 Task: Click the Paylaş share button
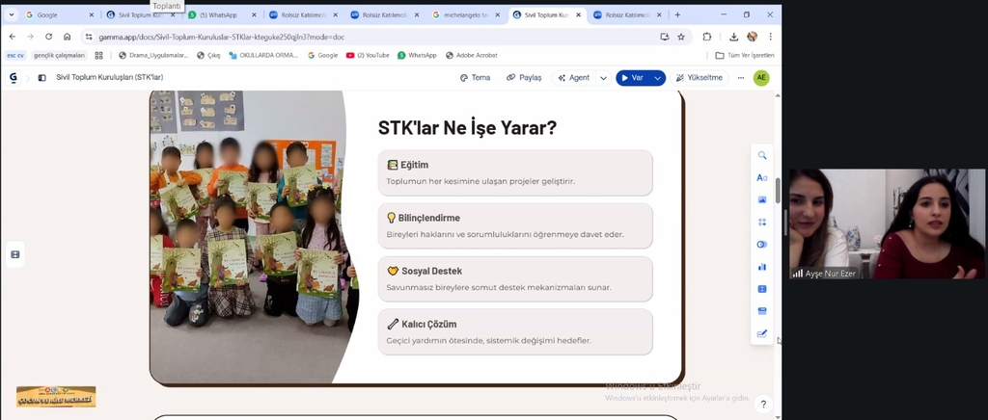point(524,78)
